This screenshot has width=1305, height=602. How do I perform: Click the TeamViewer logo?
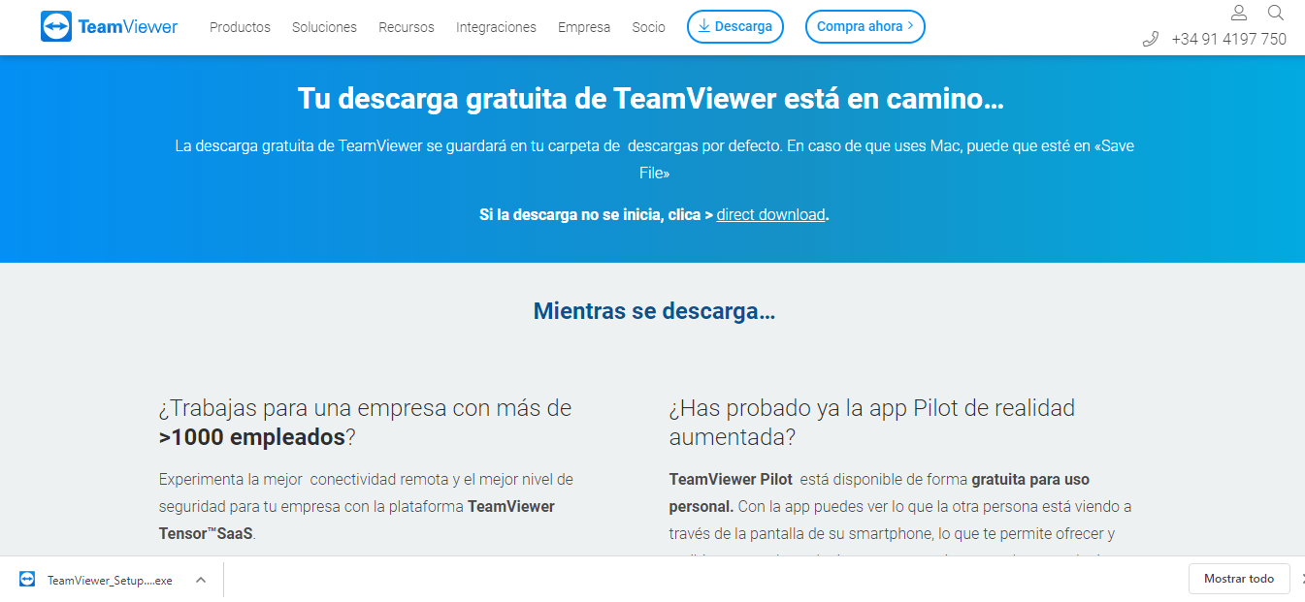click(x=110, y=27)
